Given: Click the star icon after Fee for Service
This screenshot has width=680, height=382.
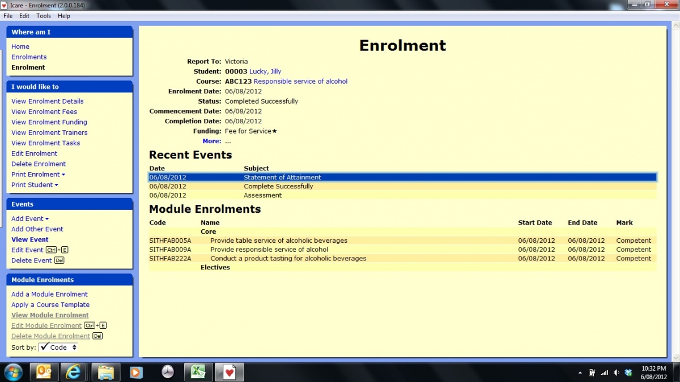Looking at the screenshot, I should [274, 131].
